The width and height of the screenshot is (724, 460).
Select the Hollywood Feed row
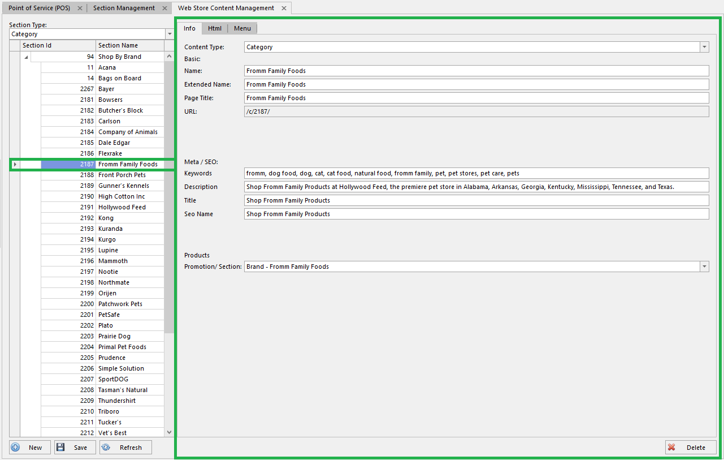tap(102, 207)
